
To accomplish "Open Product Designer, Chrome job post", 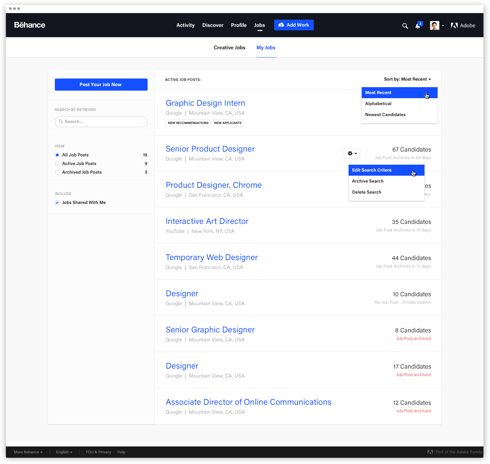I will [x=214, y=185].
